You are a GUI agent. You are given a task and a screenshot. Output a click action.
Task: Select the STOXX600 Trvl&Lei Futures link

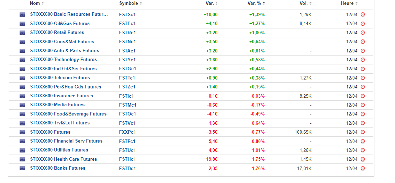pos(60,123)
